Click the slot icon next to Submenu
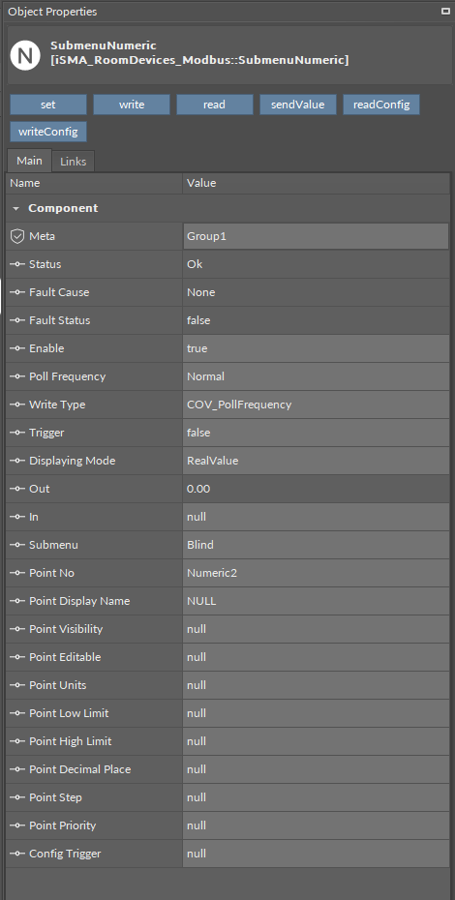The image size is (455, 900). click(x=17, y=545)
